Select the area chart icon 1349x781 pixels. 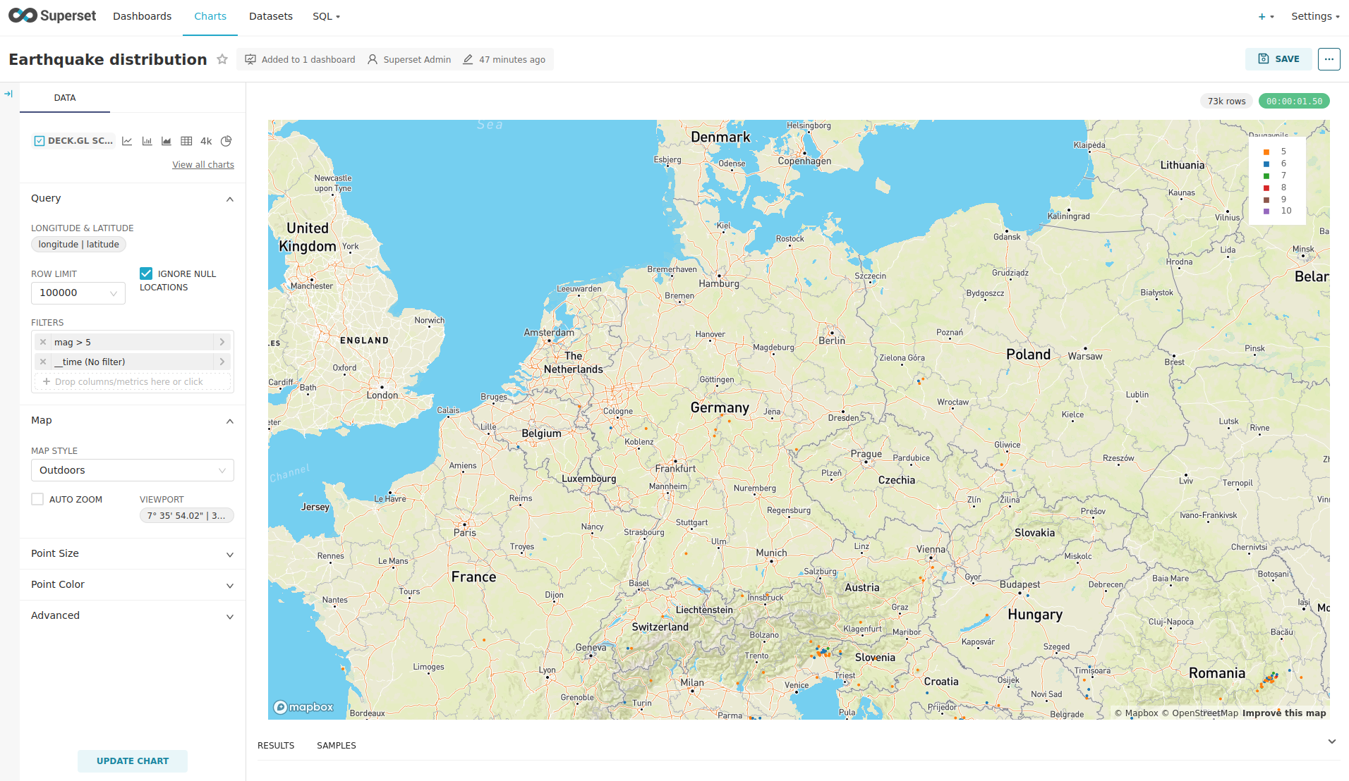coord(167,141)
